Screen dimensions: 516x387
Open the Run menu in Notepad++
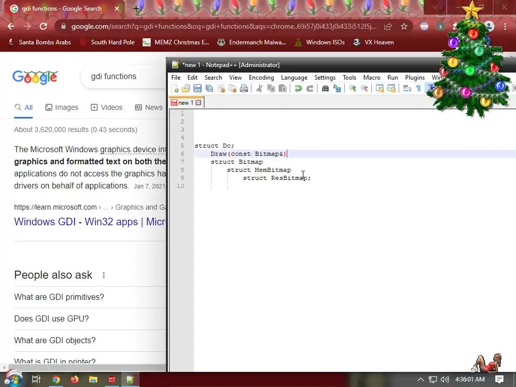click(393, 77)
